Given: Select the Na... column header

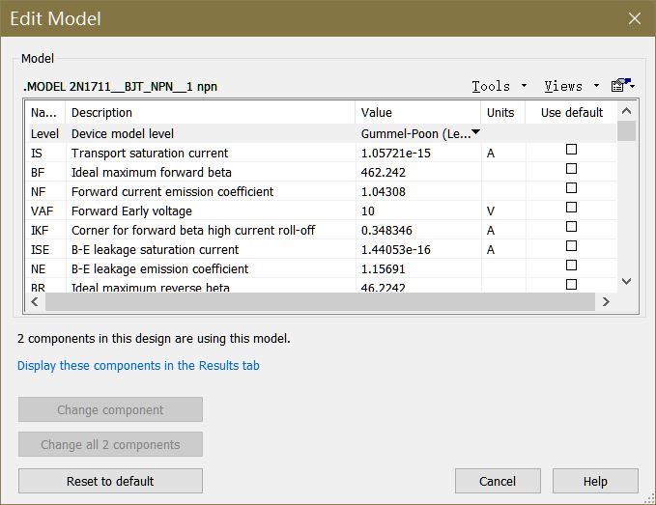Looking at the screenshot, I should tap(45, 112).
